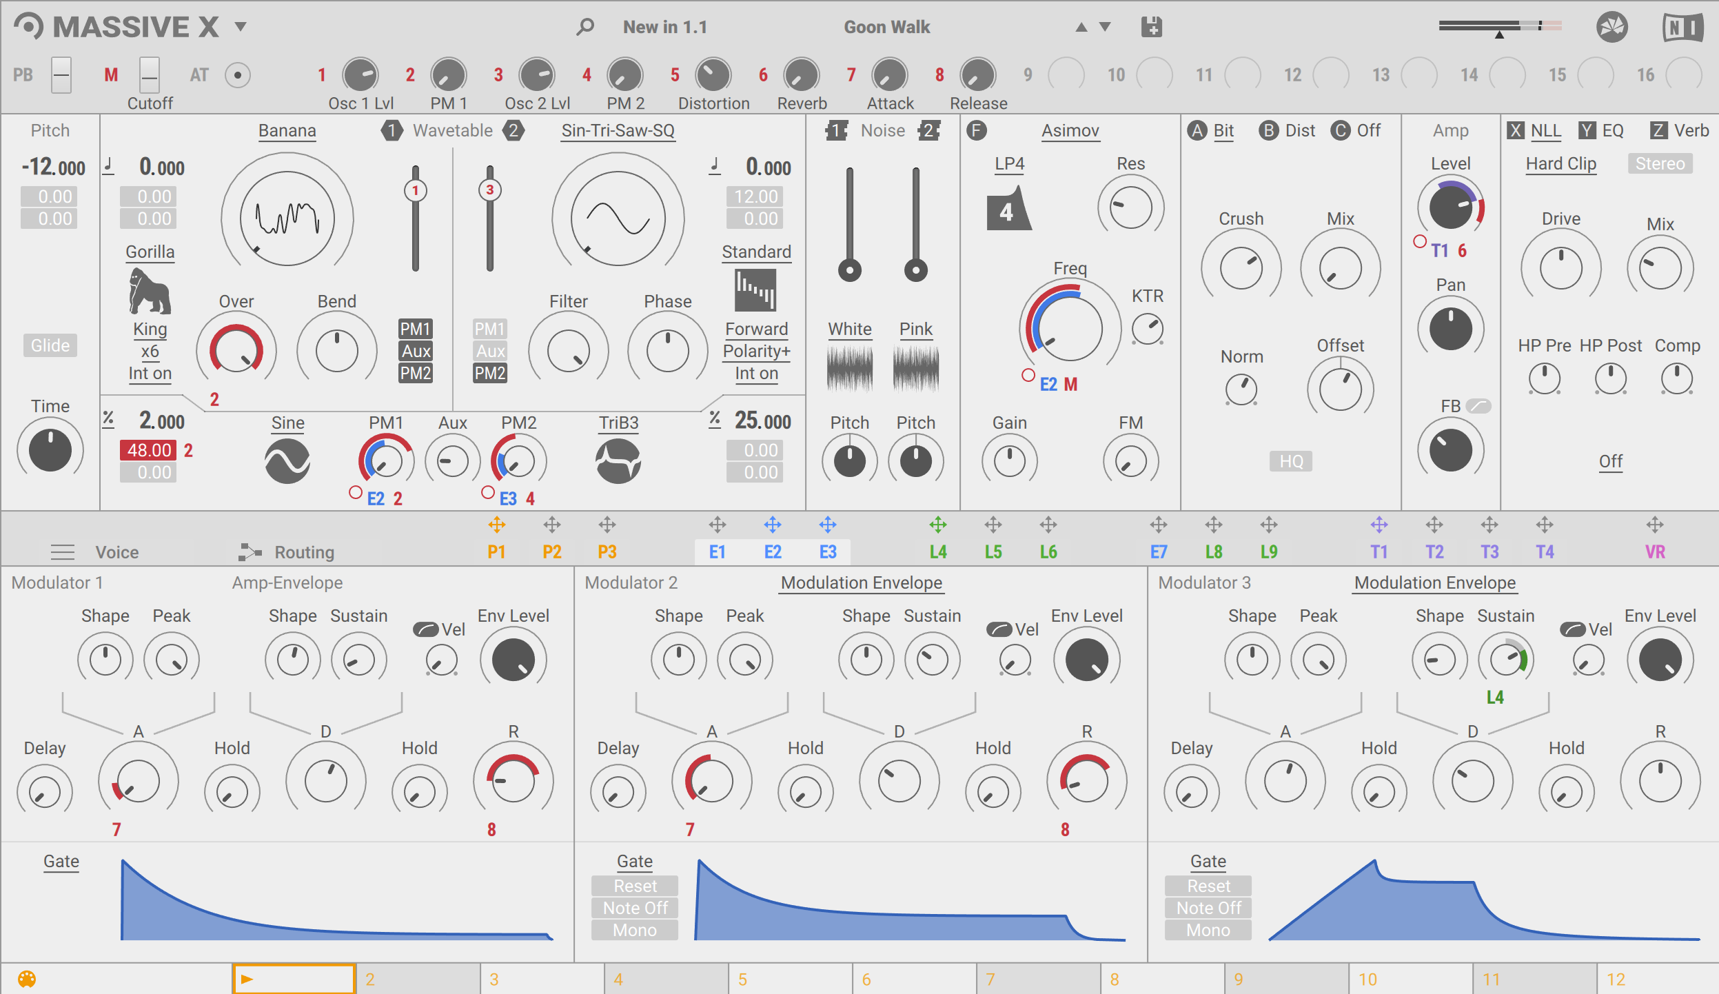Open color theme palette icon at bottom-left

27,979
